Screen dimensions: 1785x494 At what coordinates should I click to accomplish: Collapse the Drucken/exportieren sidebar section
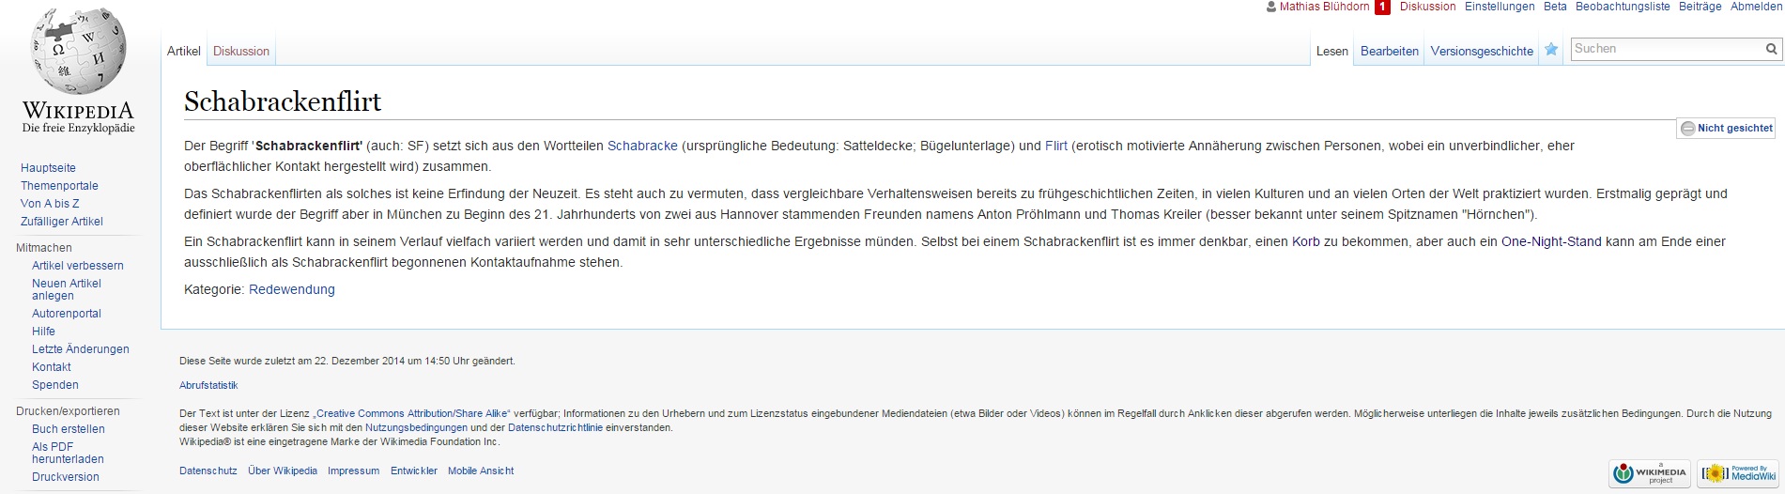(68, 411)
